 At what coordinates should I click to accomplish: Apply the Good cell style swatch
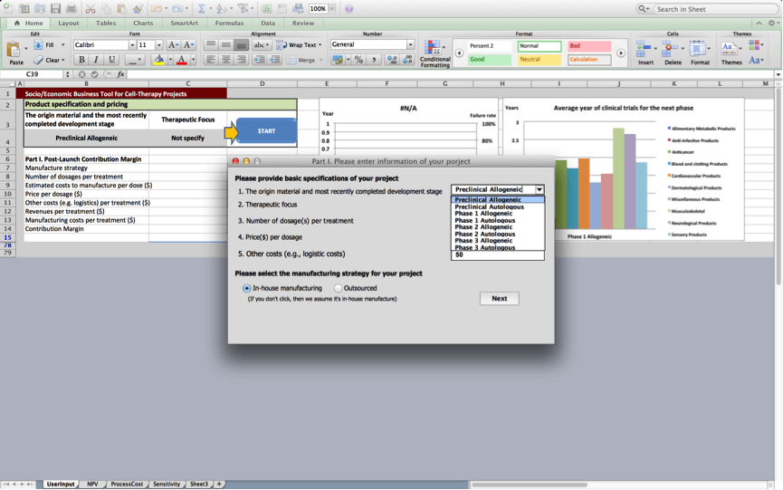pyautogui.click(x=489, y=60)
